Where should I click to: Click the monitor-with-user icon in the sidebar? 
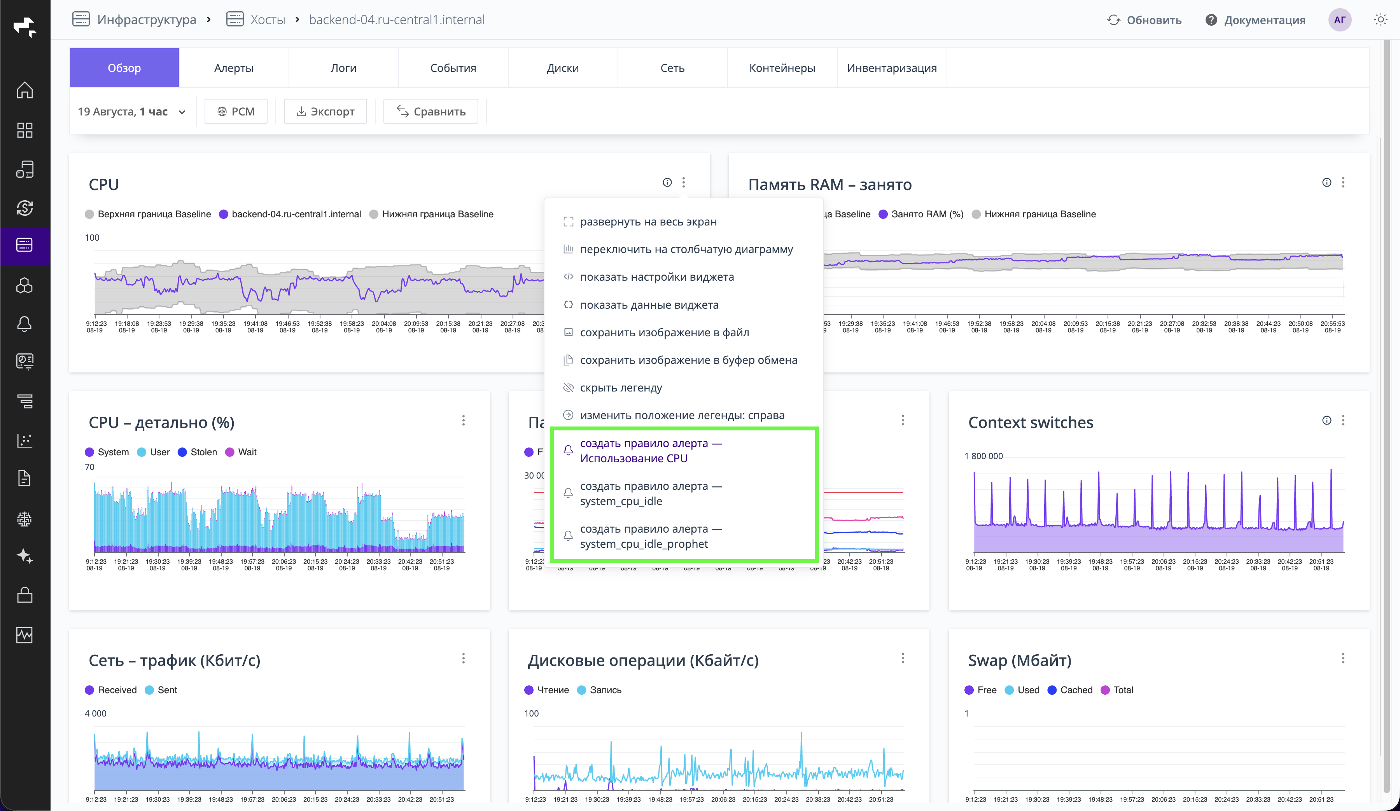(x=24, y=362)
